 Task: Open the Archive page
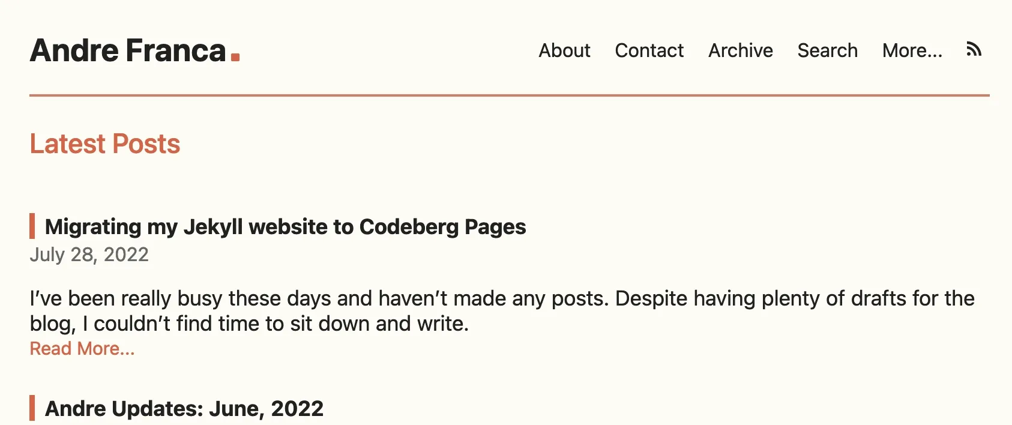pyautogui.click(x=740, y=50)
